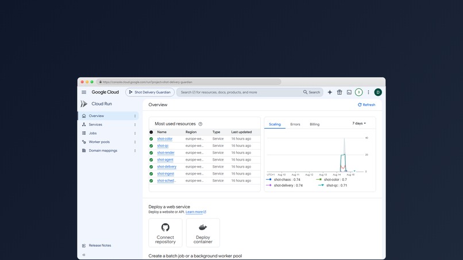This screenshot has width=463, height=260.
Task: Sort by Name column header
Action: (162, 132)
